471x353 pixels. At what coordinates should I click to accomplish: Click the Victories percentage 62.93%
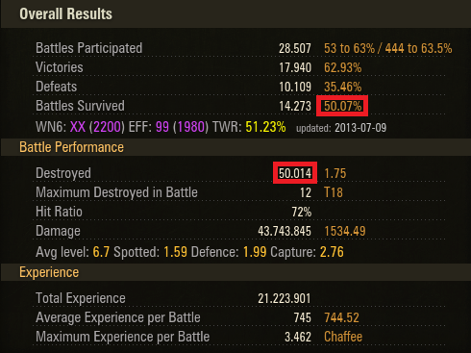click(x=342, y=67)
